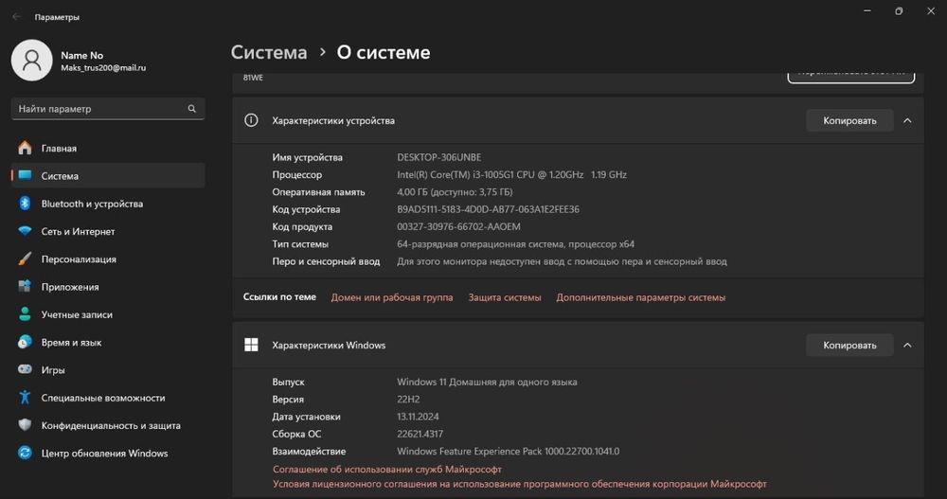Click the Конфиденциальность shield icon
Screen dimensions: 947x499
click(25, 425)
